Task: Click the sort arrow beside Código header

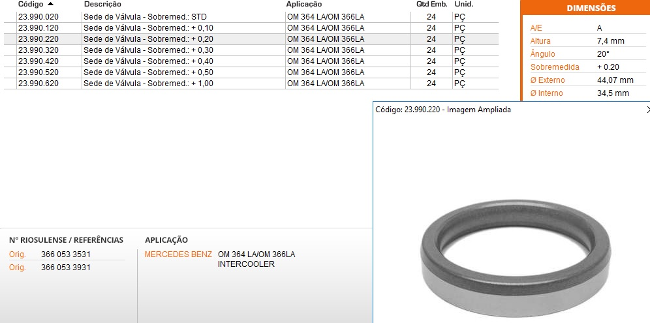Action: point(51,4)
